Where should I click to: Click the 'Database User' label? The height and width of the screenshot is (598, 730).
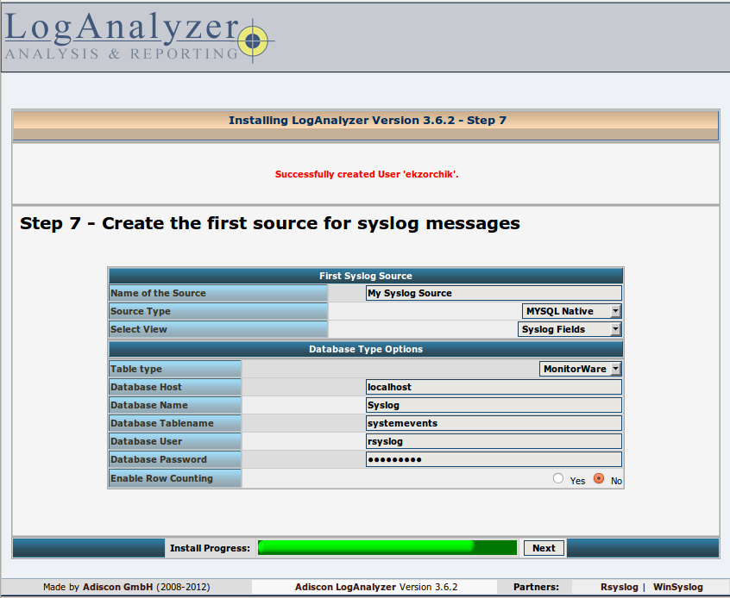click(146, 441)
